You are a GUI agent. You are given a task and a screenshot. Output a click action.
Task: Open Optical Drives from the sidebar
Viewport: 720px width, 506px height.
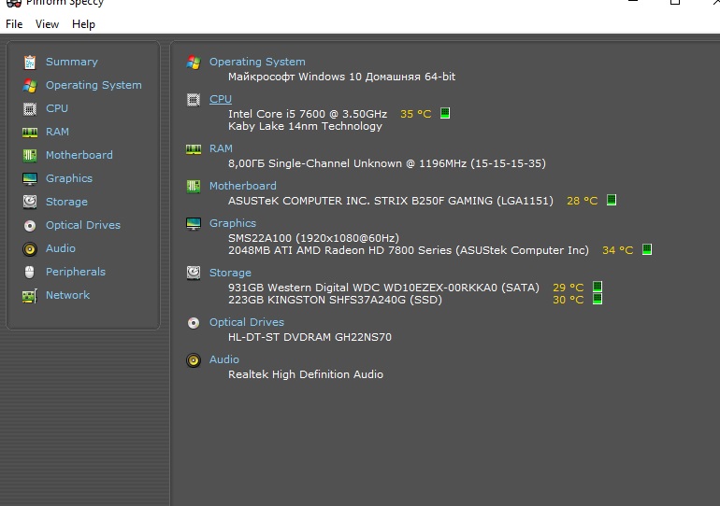(83, 226)
